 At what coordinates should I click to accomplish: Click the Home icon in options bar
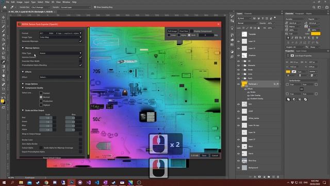click(x=5, y=7)
